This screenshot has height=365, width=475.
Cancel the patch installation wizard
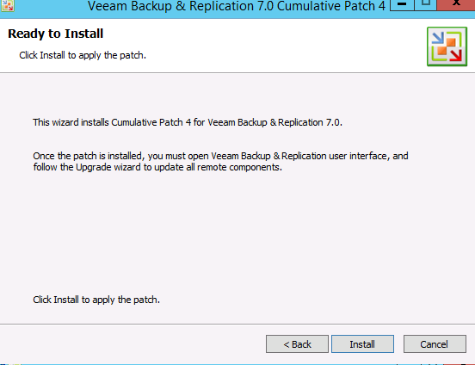click(x=435, y=343)
